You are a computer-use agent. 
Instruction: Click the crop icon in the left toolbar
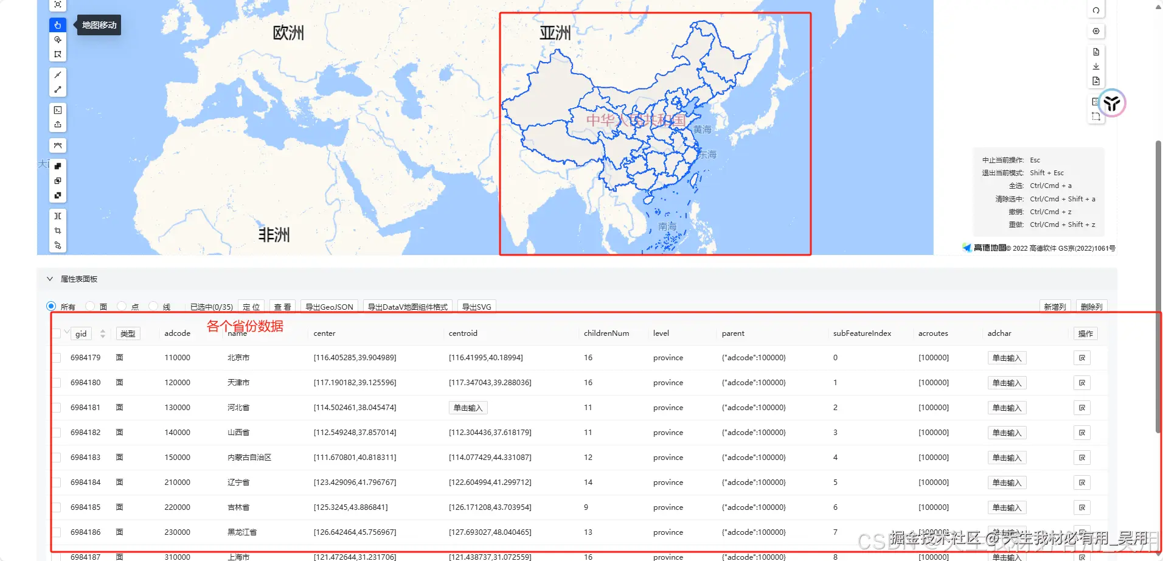click(x=57, y=230)
